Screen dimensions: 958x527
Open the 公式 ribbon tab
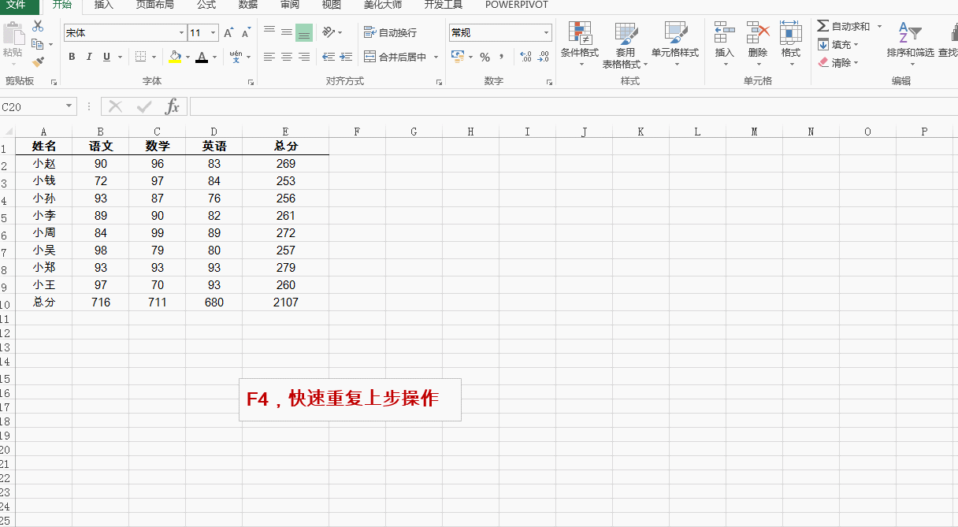coord(206,5)
